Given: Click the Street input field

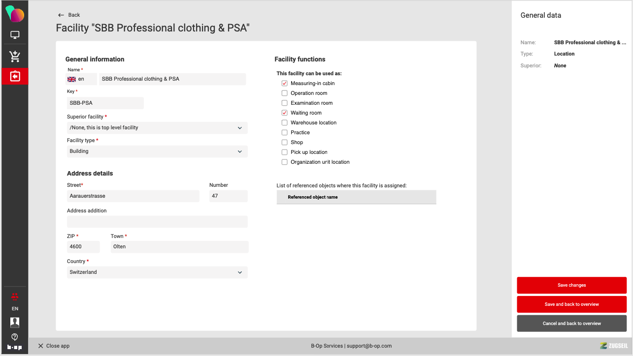Looking at the screenshot, I should coord(133,196).
